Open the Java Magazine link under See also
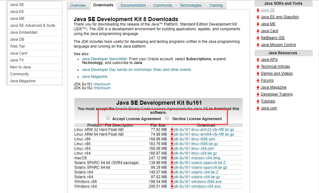The height and width of the screenshot is (193, 319). 94,77
